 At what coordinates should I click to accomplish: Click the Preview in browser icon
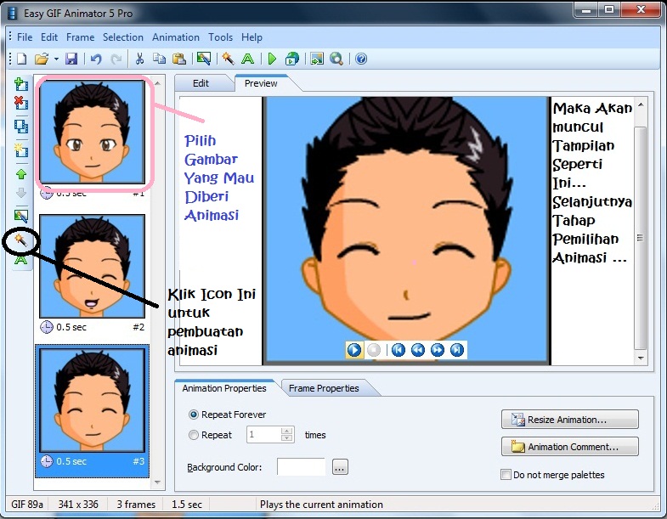click(292, 59)
